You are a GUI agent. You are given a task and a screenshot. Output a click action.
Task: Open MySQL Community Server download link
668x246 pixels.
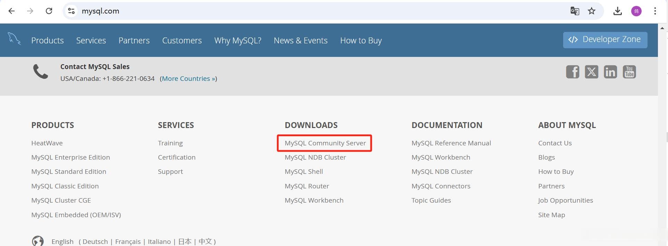coord(325,143)
